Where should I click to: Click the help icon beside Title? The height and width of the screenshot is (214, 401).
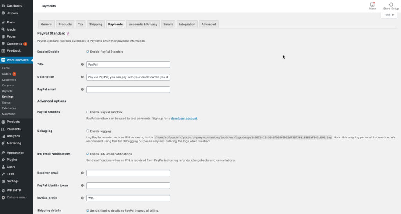point(82,65)
